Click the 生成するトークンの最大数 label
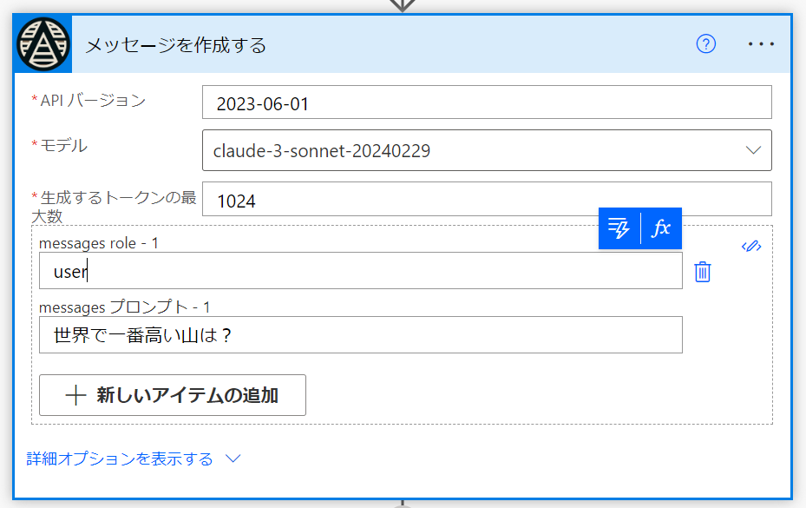Image resolution: width=806 pixels, height=508 pixels. pyautogui.click(x=114, y=207)
